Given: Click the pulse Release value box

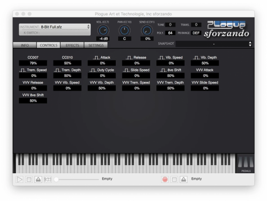Looking at the screenshot, I should point(136,63).
